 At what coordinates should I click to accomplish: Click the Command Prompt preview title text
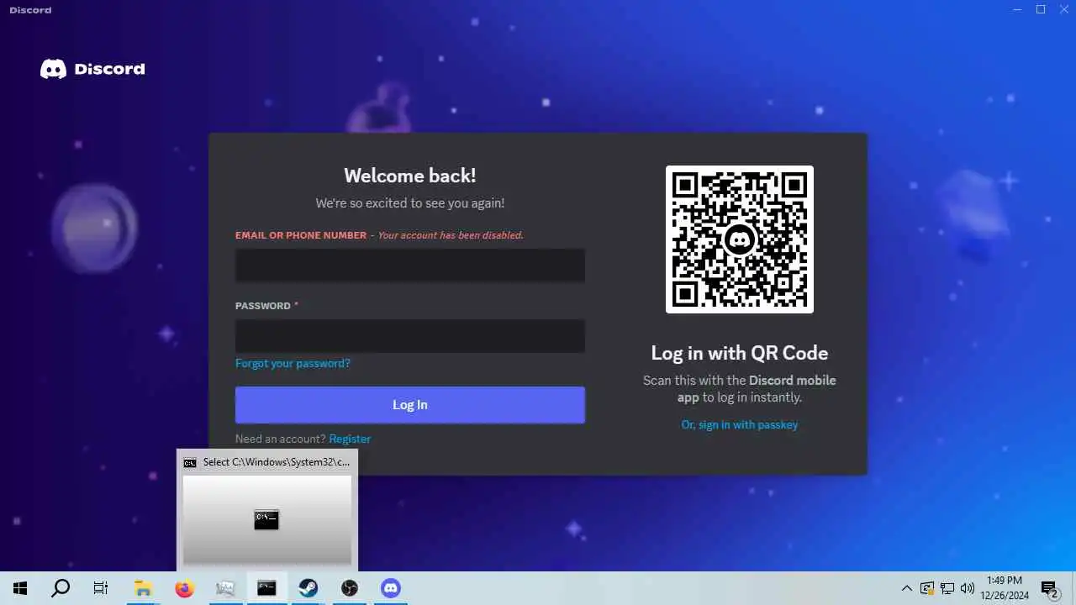277,462
